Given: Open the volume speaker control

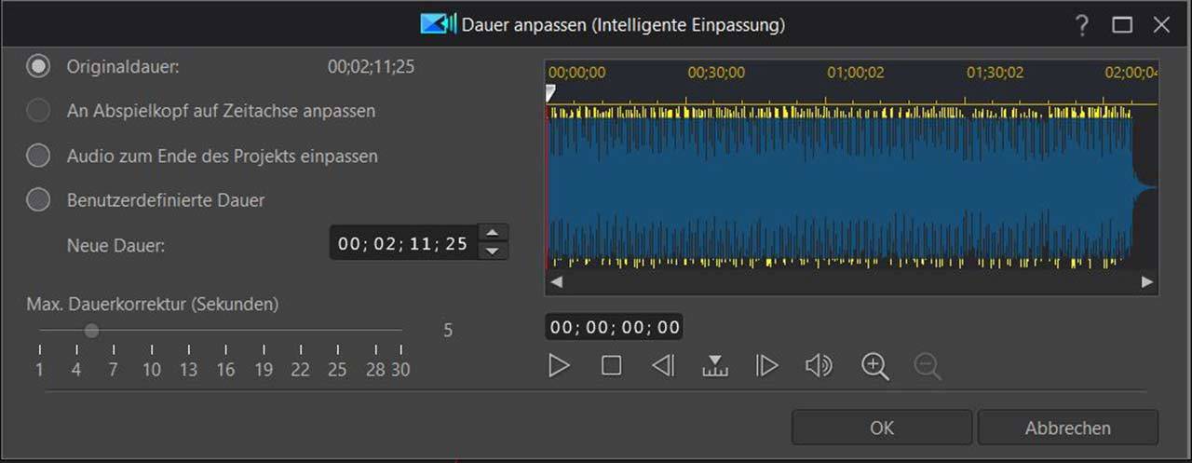Looking at the screenshot, I should tap(819, 366).
